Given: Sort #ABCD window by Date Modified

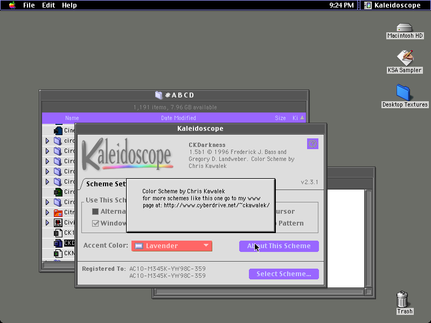Looking at the screenshot, I should point(178,118).
